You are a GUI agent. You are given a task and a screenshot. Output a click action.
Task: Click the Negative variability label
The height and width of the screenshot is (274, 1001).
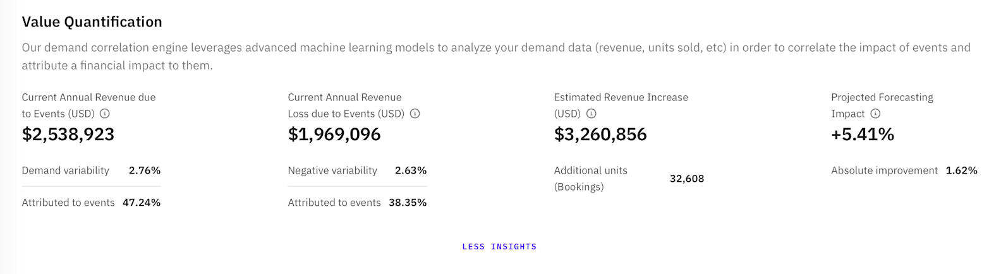point(332,170)
